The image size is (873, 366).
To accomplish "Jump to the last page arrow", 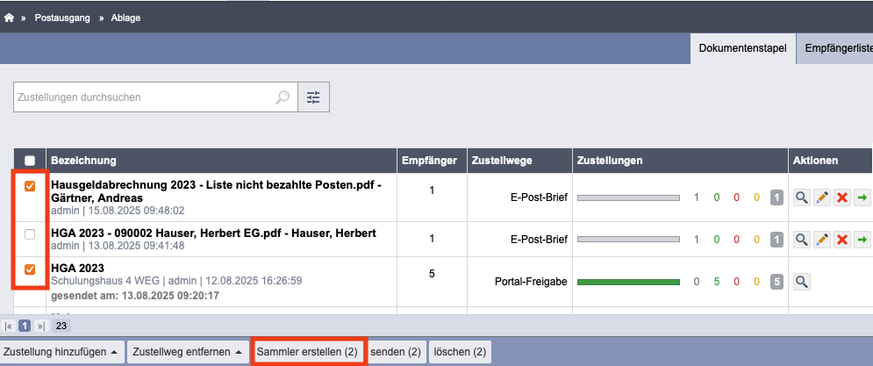I will point(41,326).
